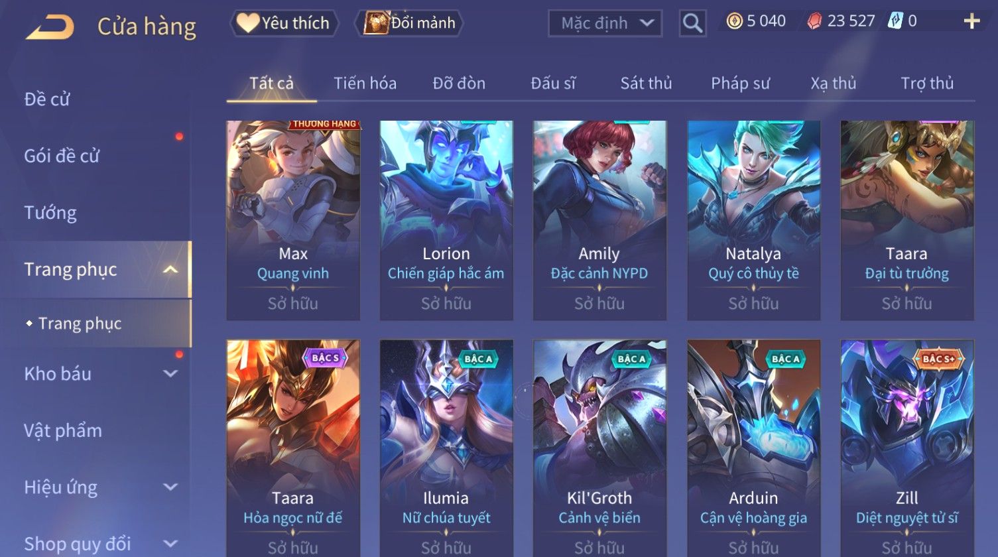Image resolution: width=998 pixels, height=557 pixels.
Task: Switch to the Tiến hóa tab
Action: pos(365,84)
